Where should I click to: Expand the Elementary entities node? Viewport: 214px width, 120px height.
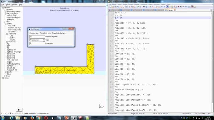(x=6, y=12)
